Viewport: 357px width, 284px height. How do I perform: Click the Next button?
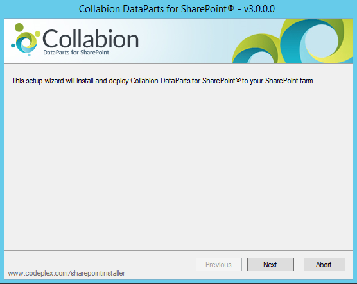pyautogui.click(x=270, y=264)
